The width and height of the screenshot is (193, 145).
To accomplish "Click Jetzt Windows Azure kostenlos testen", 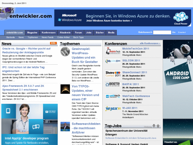I will [109, 20].
